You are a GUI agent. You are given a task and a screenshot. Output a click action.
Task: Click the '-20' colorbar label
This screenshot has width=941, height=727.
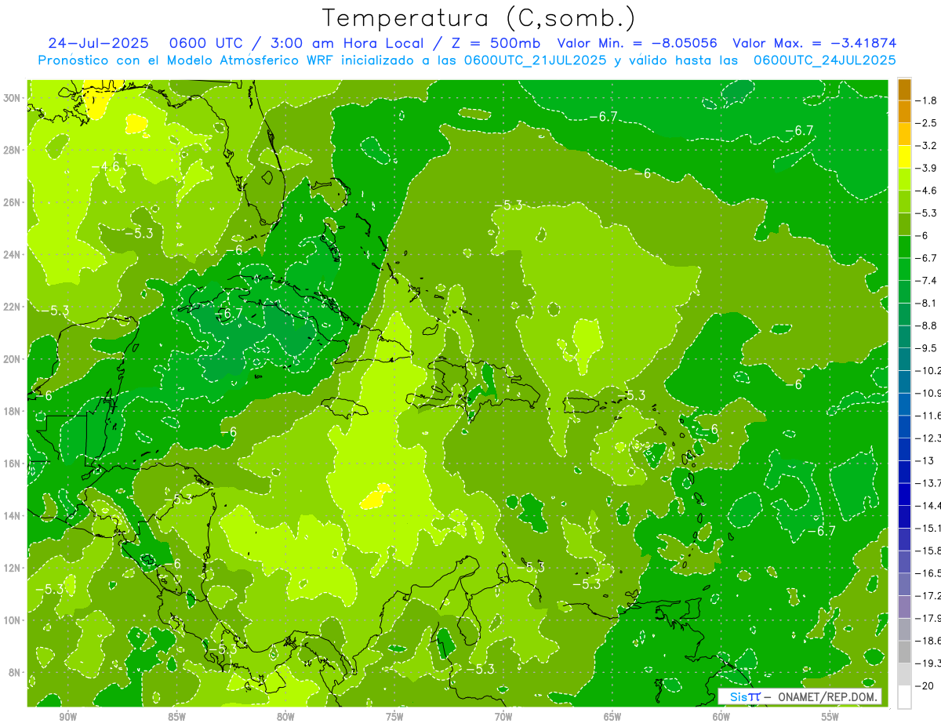point(925,685)
